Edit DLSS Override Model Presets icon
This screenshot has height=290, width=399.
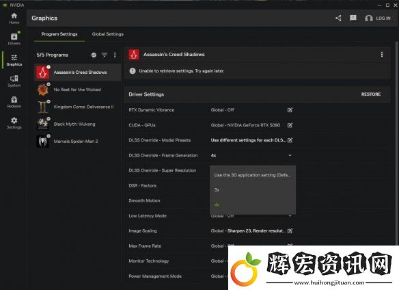tap(290, 140)
